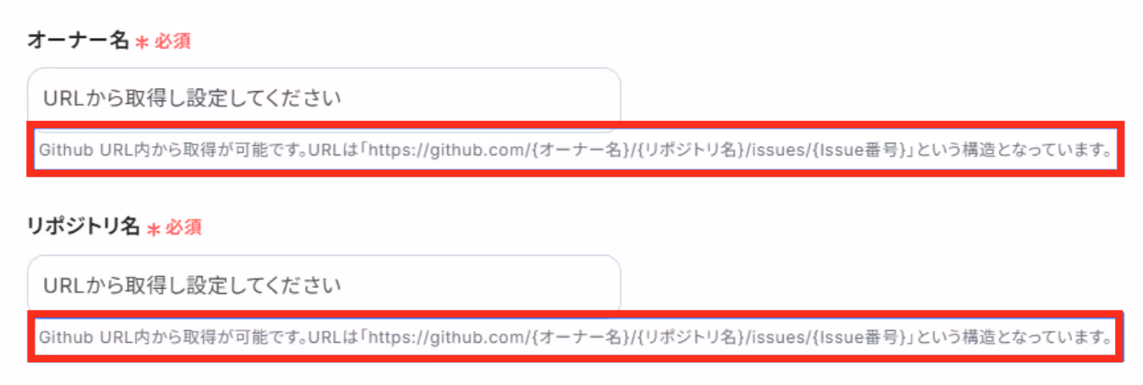Click the リポジトリ名 field label
The image size is (1143, 385).
(x=83, y=226)
